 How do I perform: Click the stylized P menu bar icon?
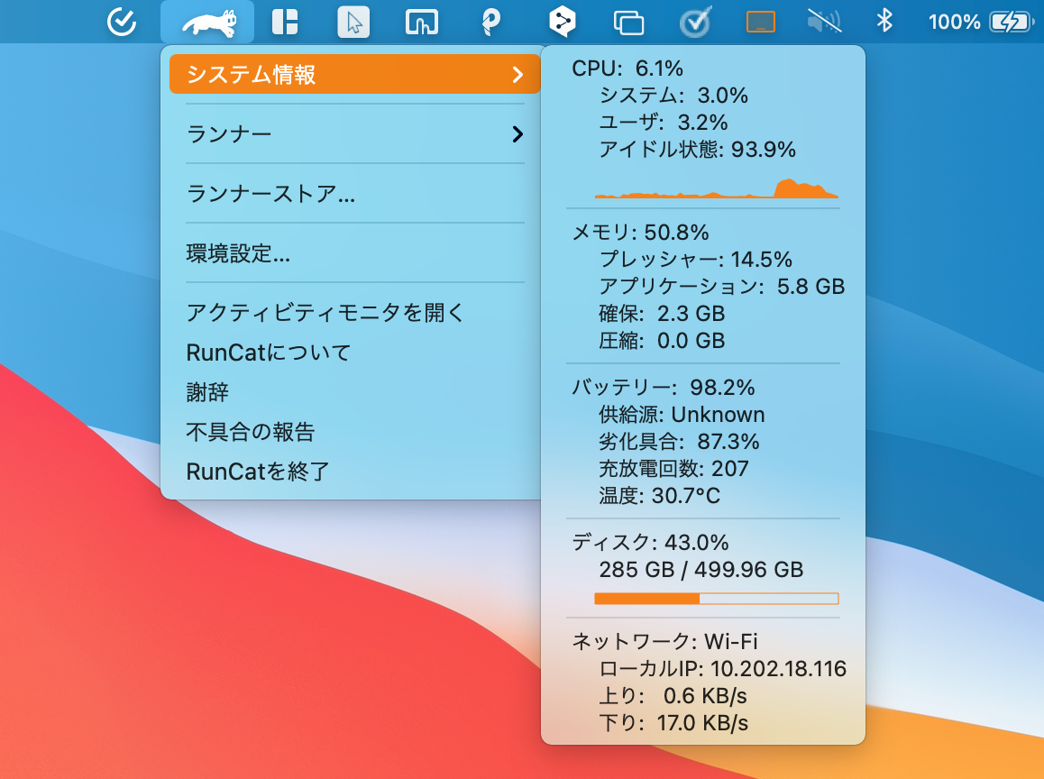coord(490,22)
